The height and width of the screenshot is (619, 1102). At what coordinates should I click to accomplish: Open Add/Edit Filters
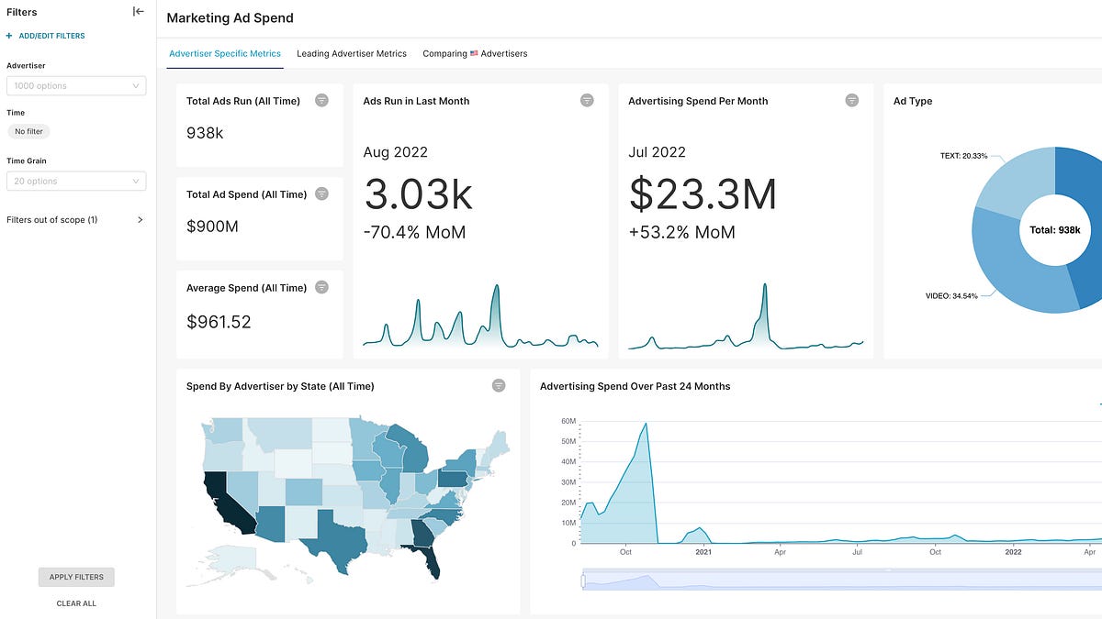pos(46,36)
